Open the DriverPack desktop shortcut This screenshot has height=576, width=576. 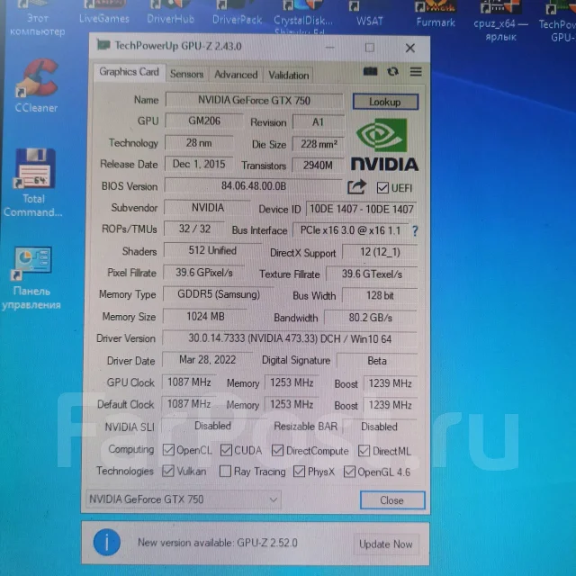(237, 13)
